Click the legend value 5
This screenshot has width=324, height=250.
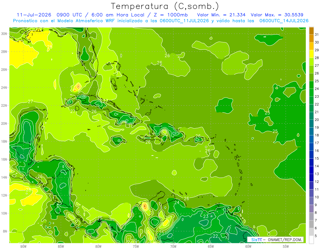pyautogui.click(x=316, y=236)
